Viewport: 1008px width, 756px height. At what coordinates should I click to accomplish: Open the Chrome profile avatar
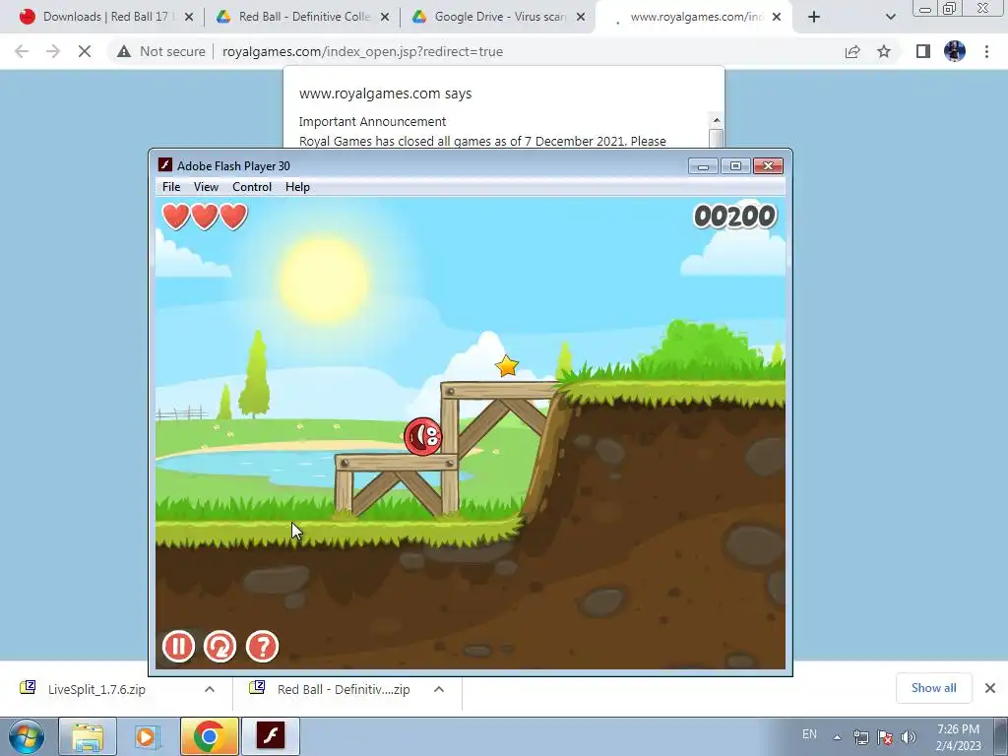955,51
